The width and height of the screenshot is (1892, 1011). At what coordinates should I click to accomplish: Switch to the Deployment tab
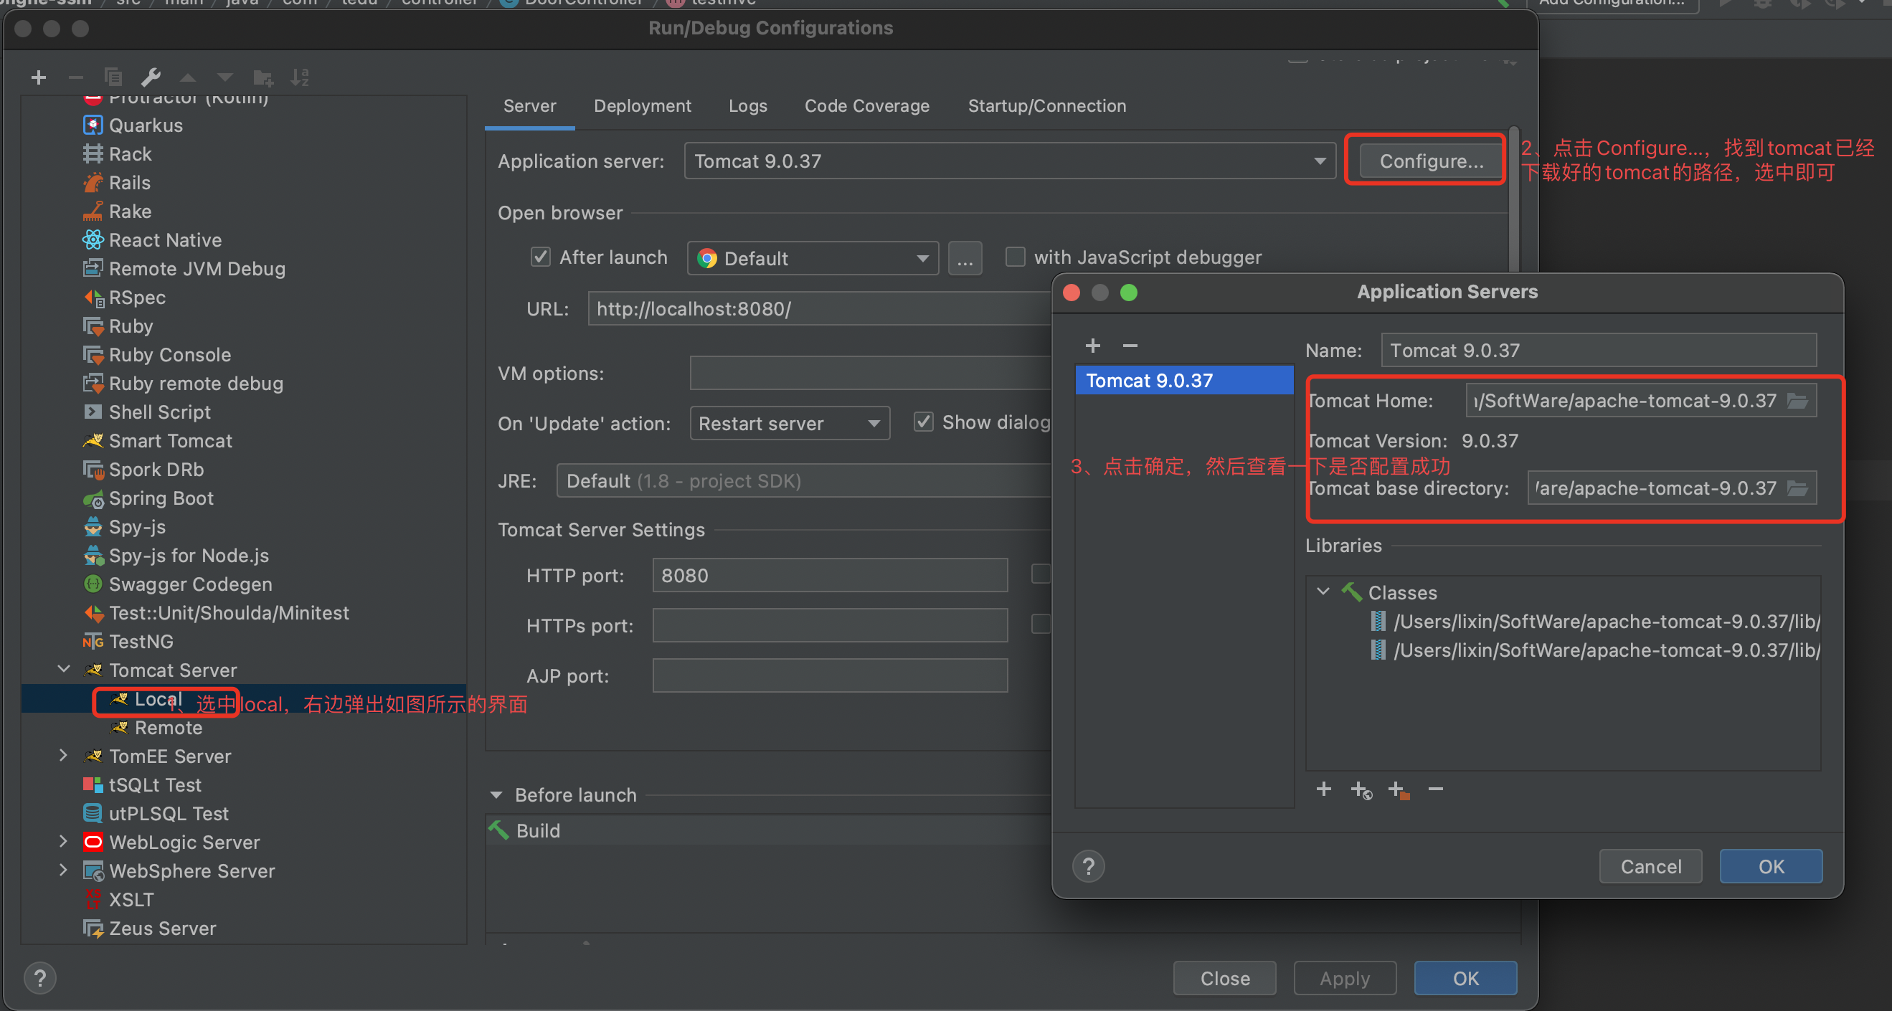pyautogui.click(x=643, y=106)
